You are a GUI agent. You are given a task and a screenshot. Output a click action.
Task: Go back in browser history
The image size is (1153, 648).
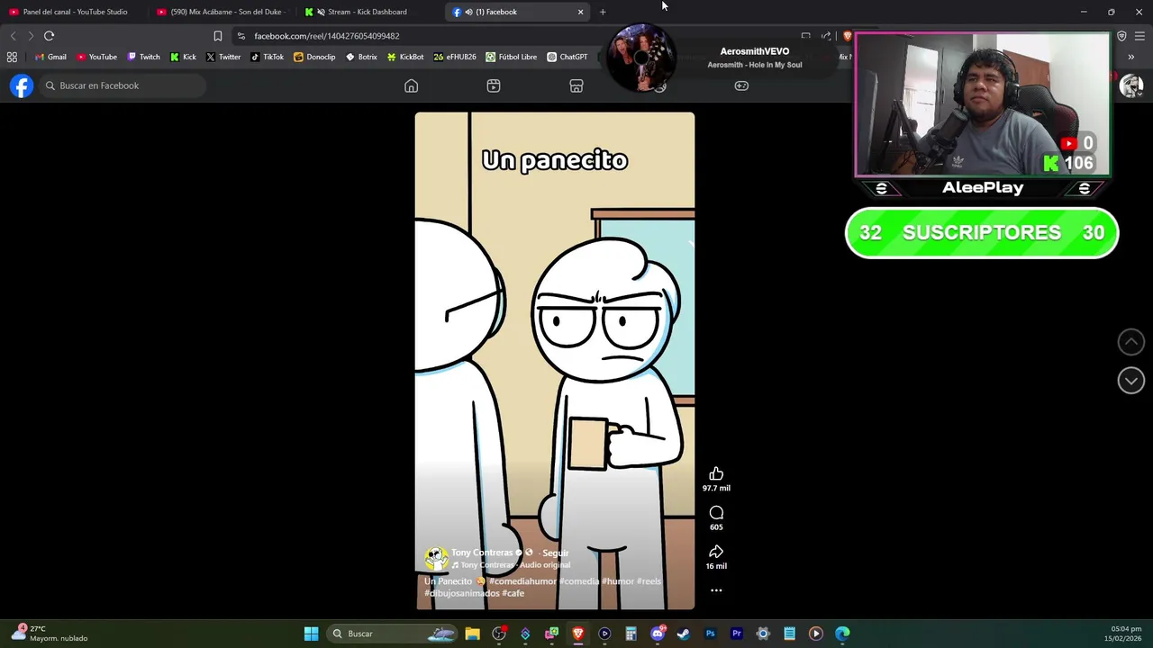tap(13, 36)
